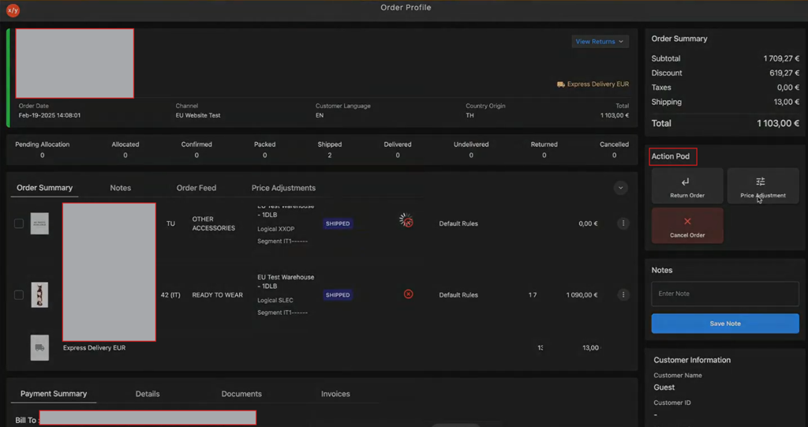808x427 pixels.
Task: Click the red Cancel Order button
Action: click(687, 226)
